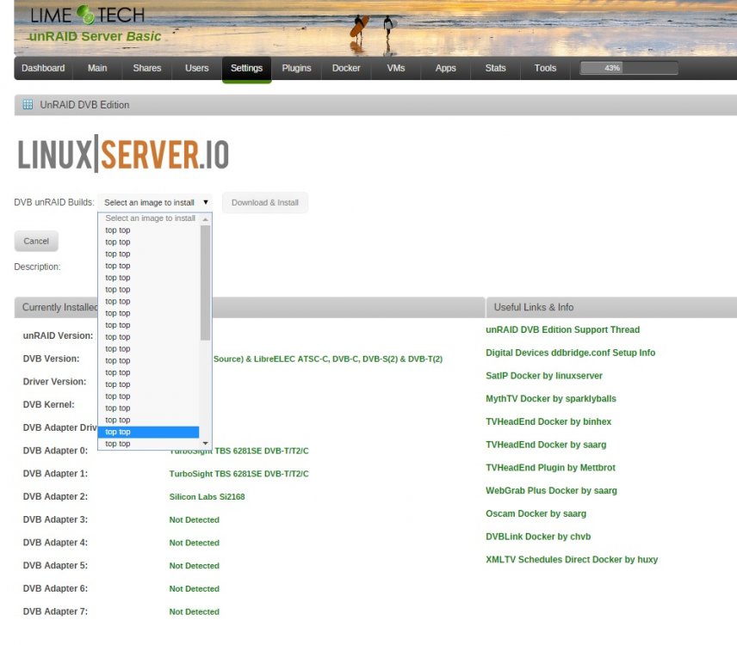Image resolution: width=737 pixels, height=645 pixels.
Task: Click the DVB Kernel label
Action: 48,405
